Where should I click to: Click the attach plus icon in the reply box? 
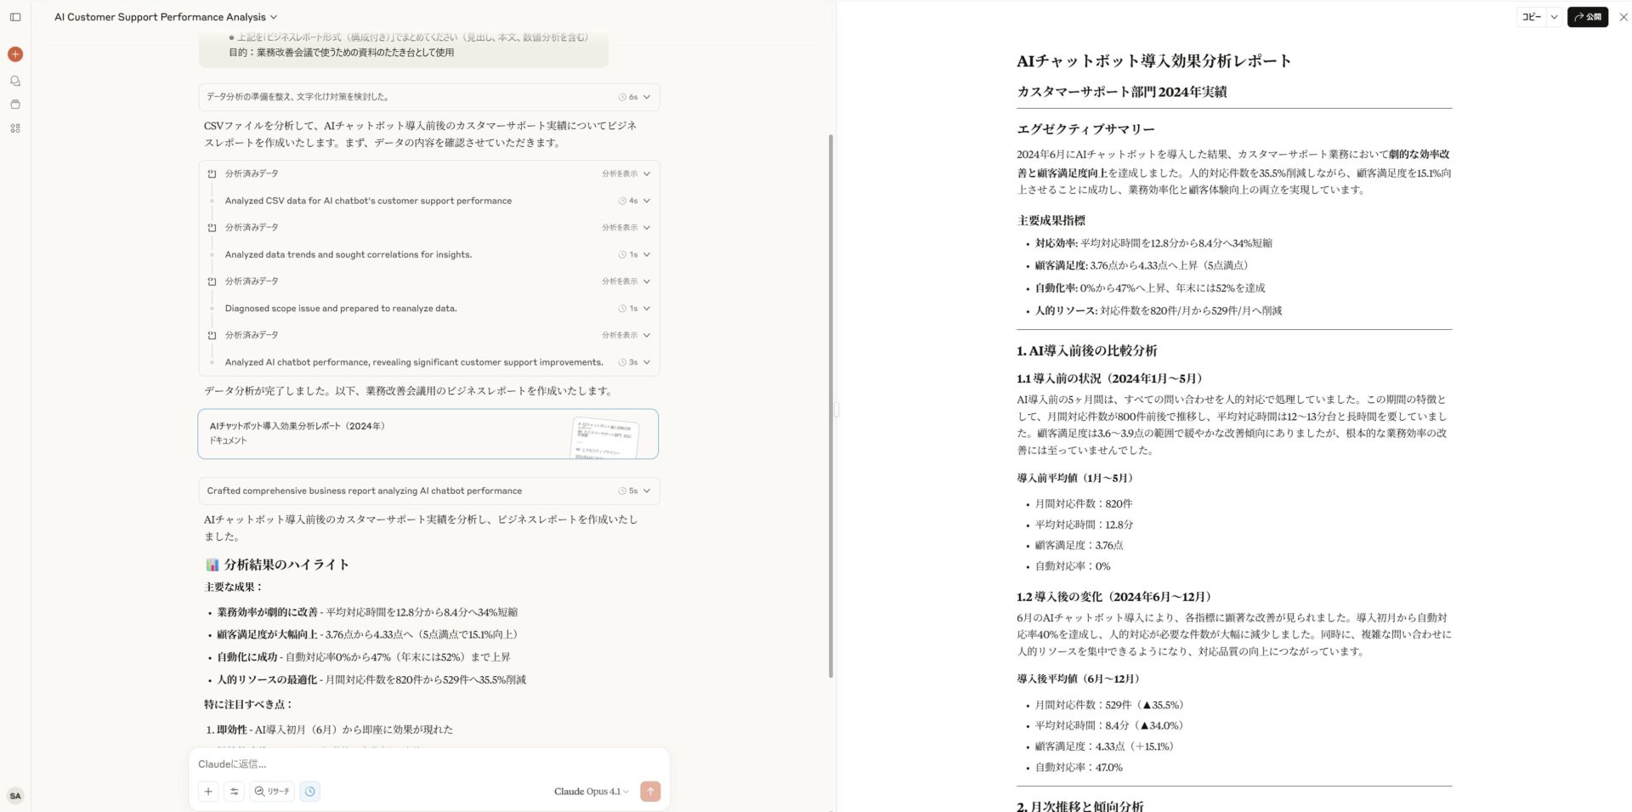click(208, 791)
